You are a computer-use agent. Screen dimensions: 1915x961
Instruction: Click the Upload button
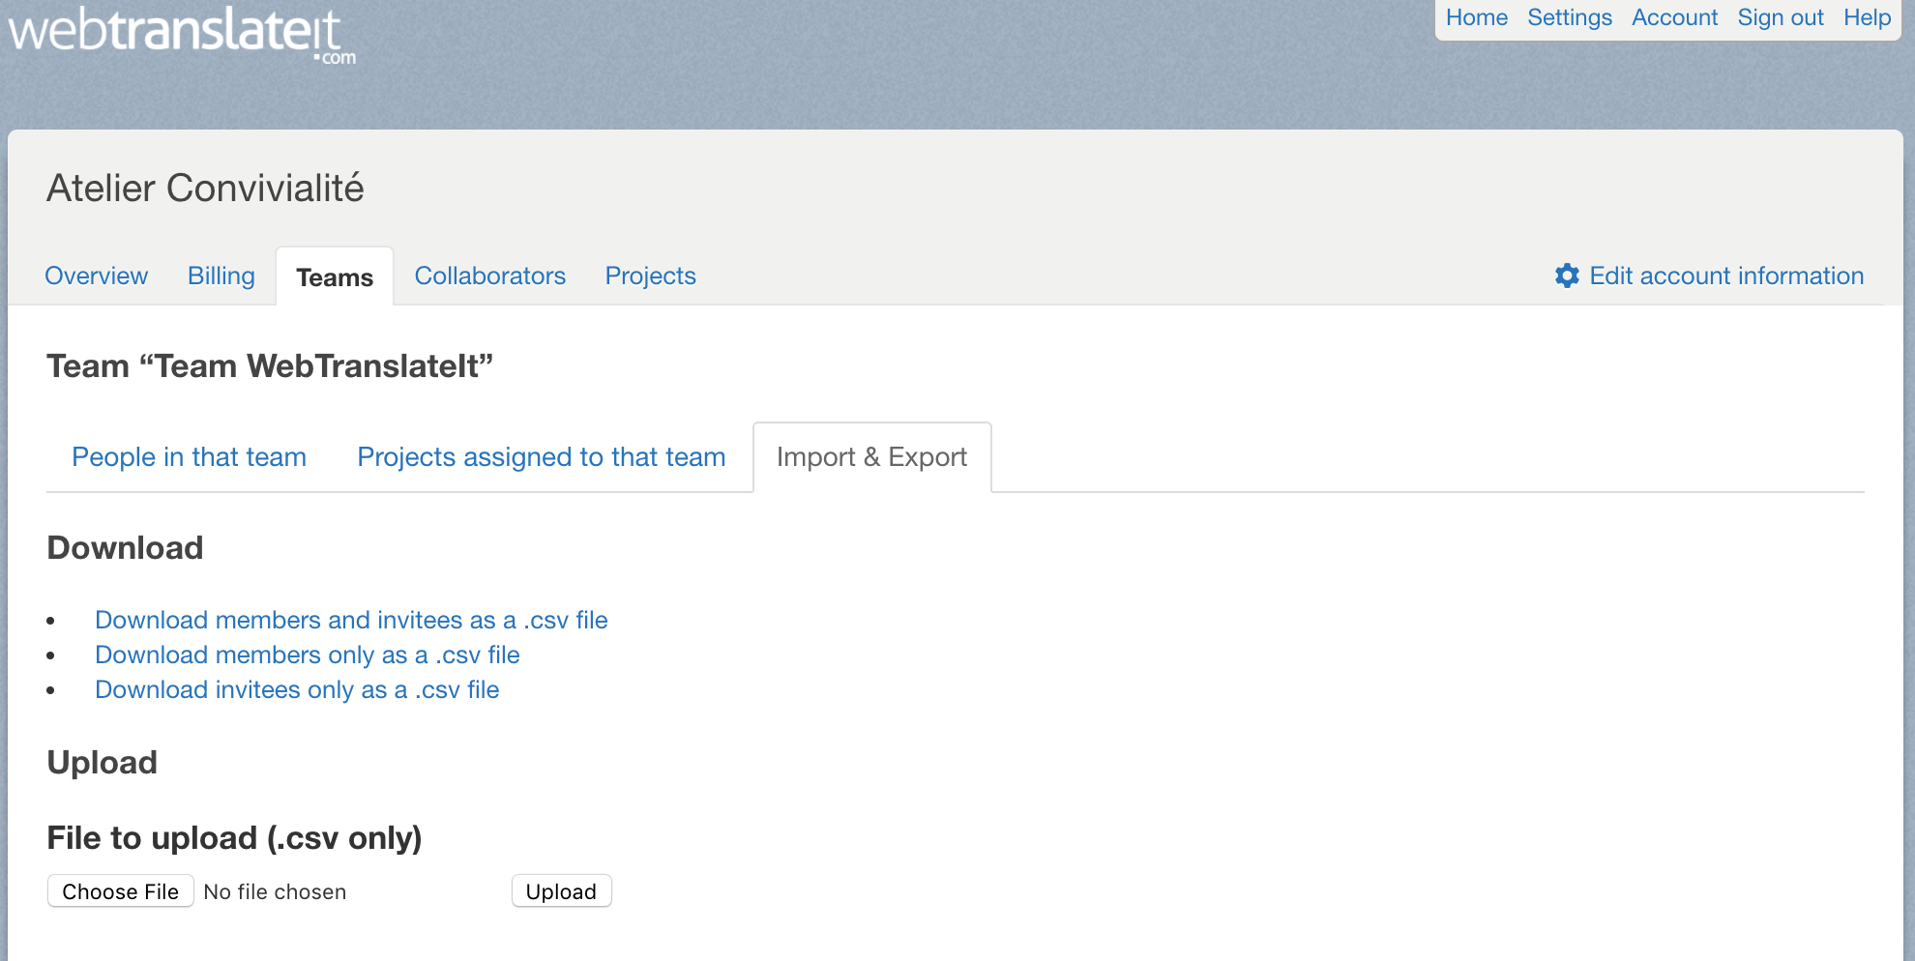[x=561, y=891]
